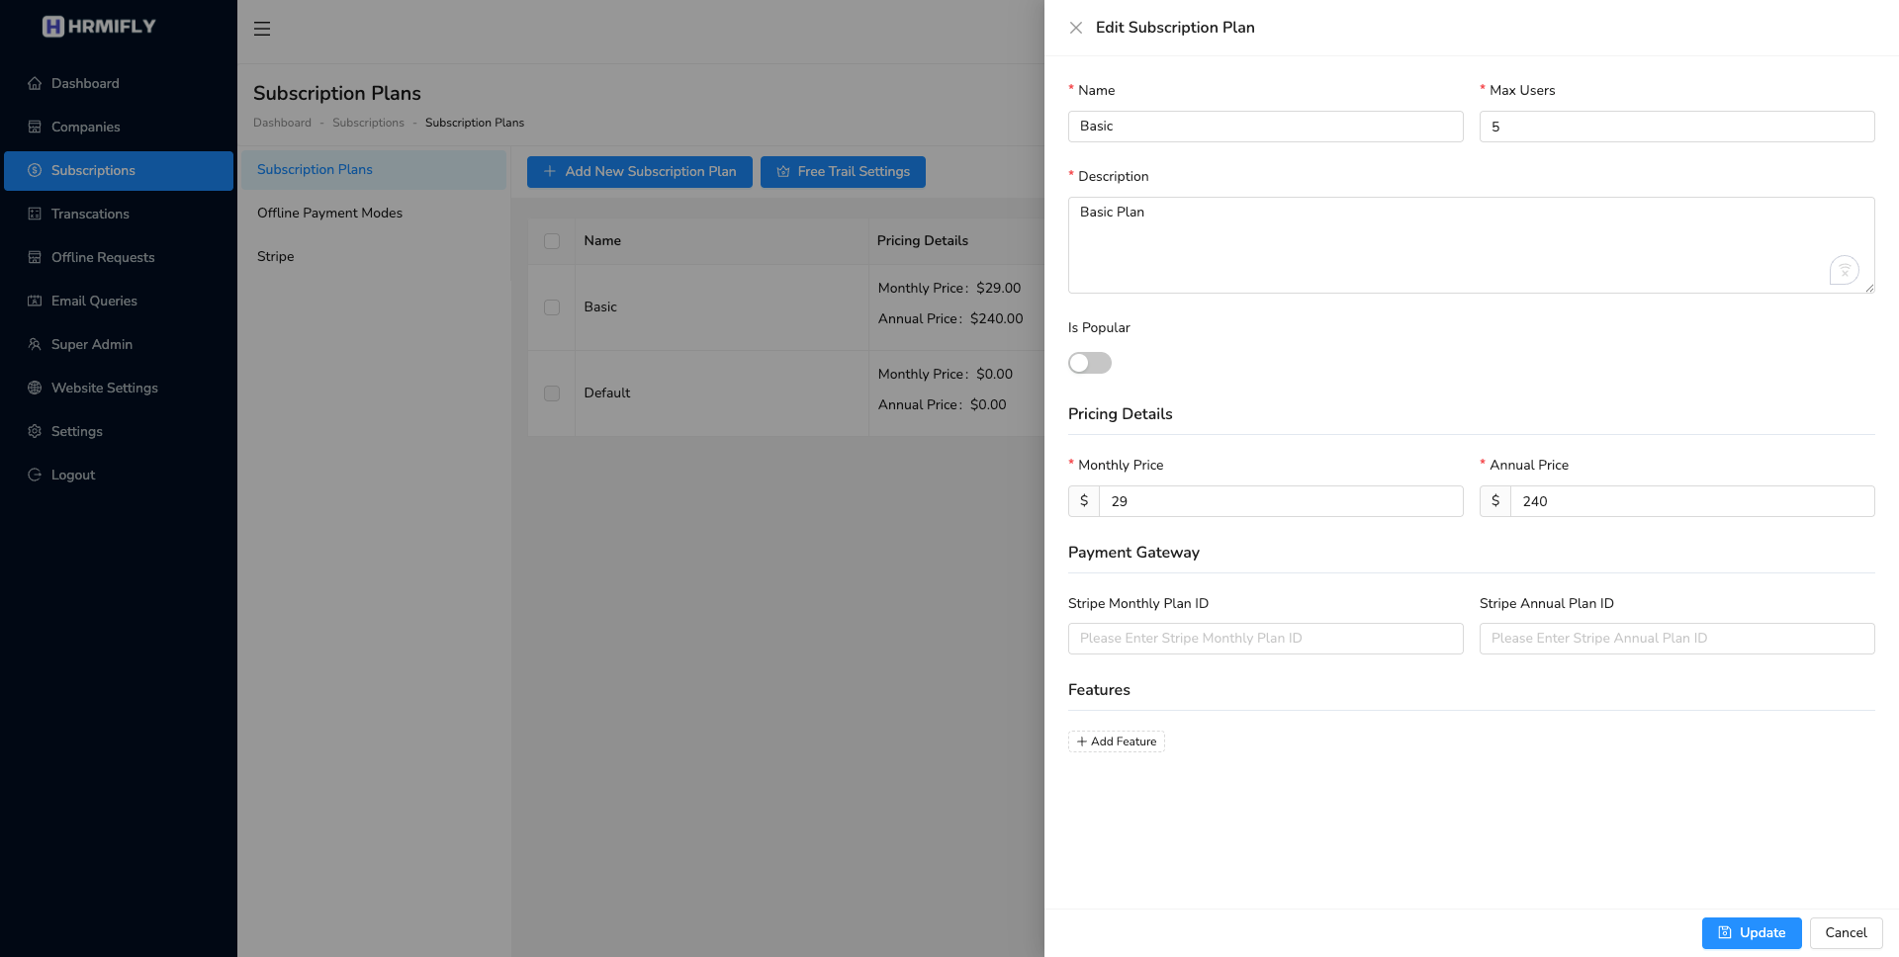Click the Dashboard breadcrumb link
This screenshot has height=957, width=1899.
(x=282, y=123)
